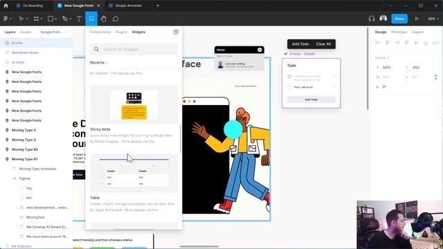Switch to the Layers tab
Image resolution: width=443 pixels, height=249 pixels.
point(10,32)
